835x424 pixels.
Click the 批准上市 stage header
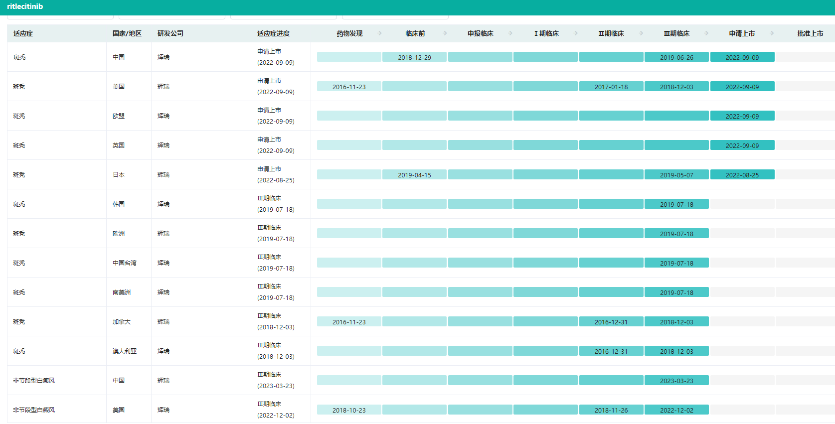(810, 33)
